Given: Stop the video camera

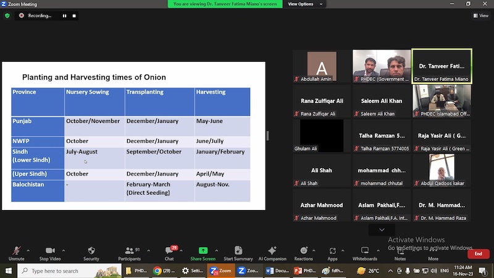Looking at the screenshot, I should (x=50, y=253).
